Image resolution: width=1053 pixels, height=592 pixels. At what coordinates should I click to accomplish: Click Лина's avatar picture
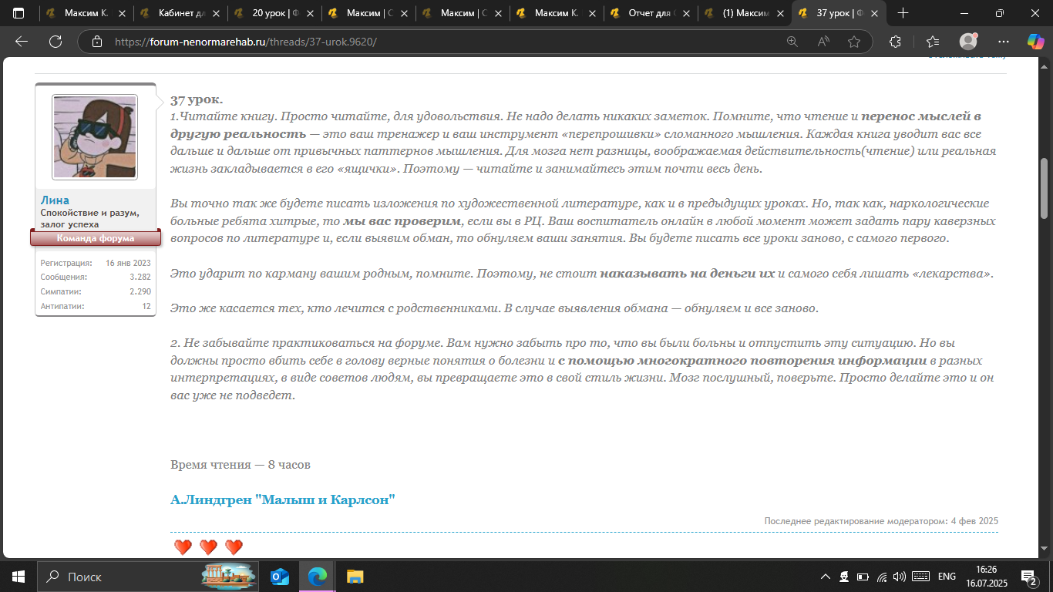(95, 137)
